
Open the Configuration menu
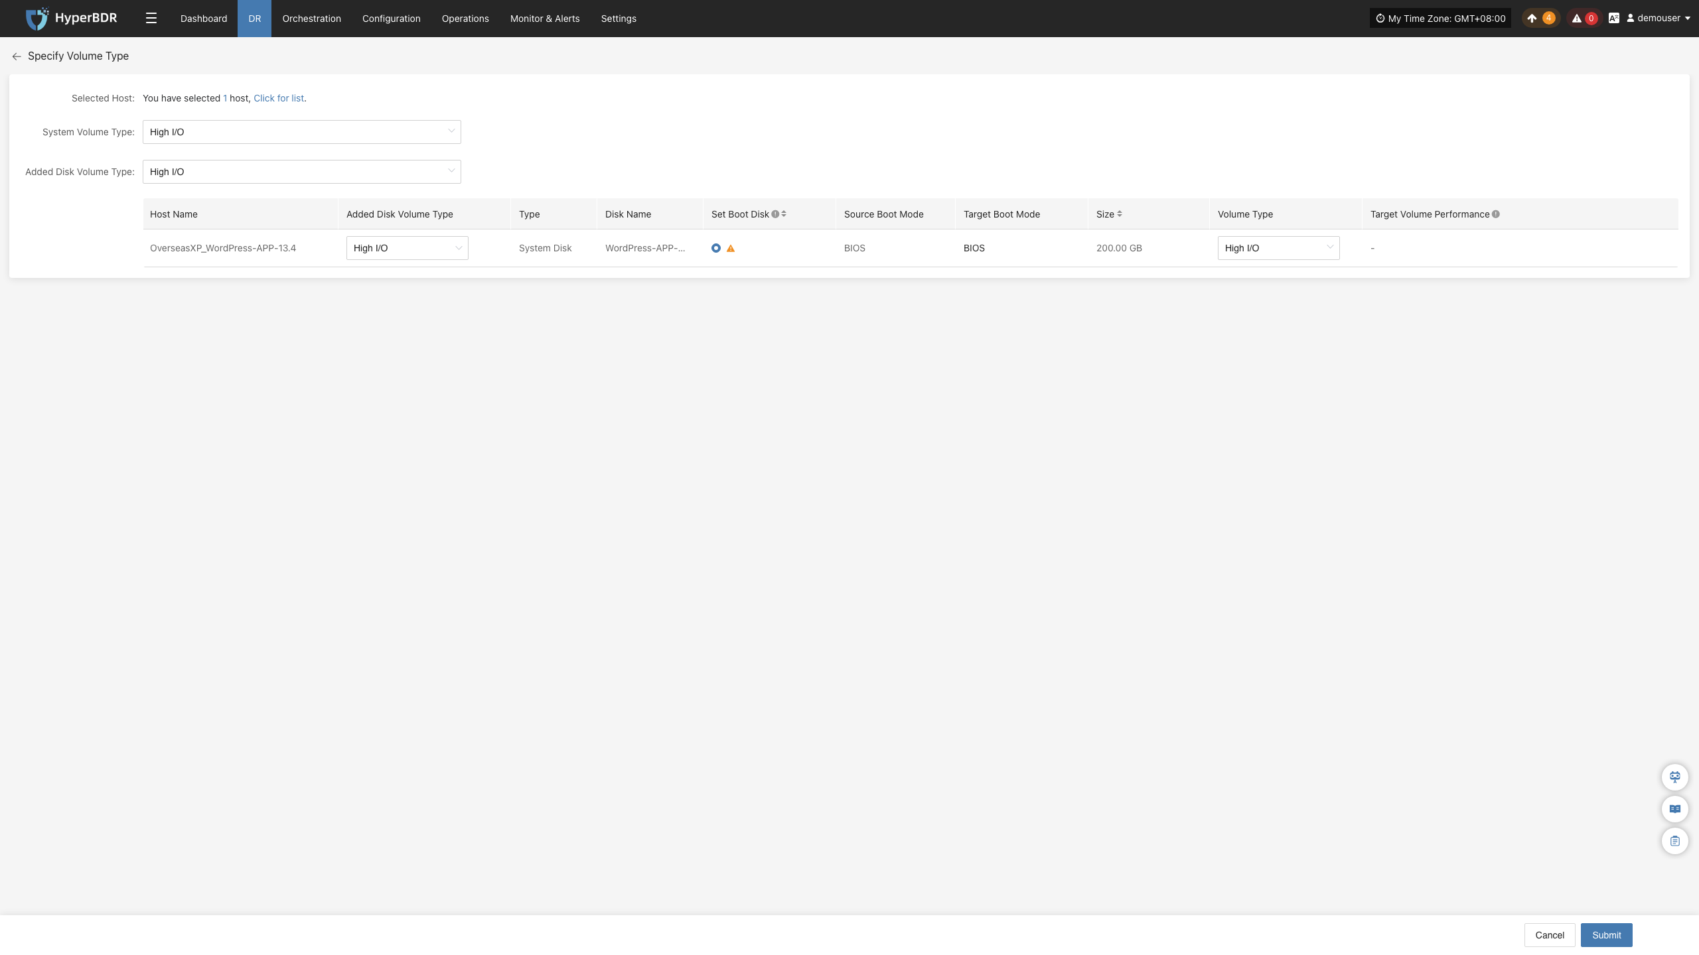click(392, 19)
